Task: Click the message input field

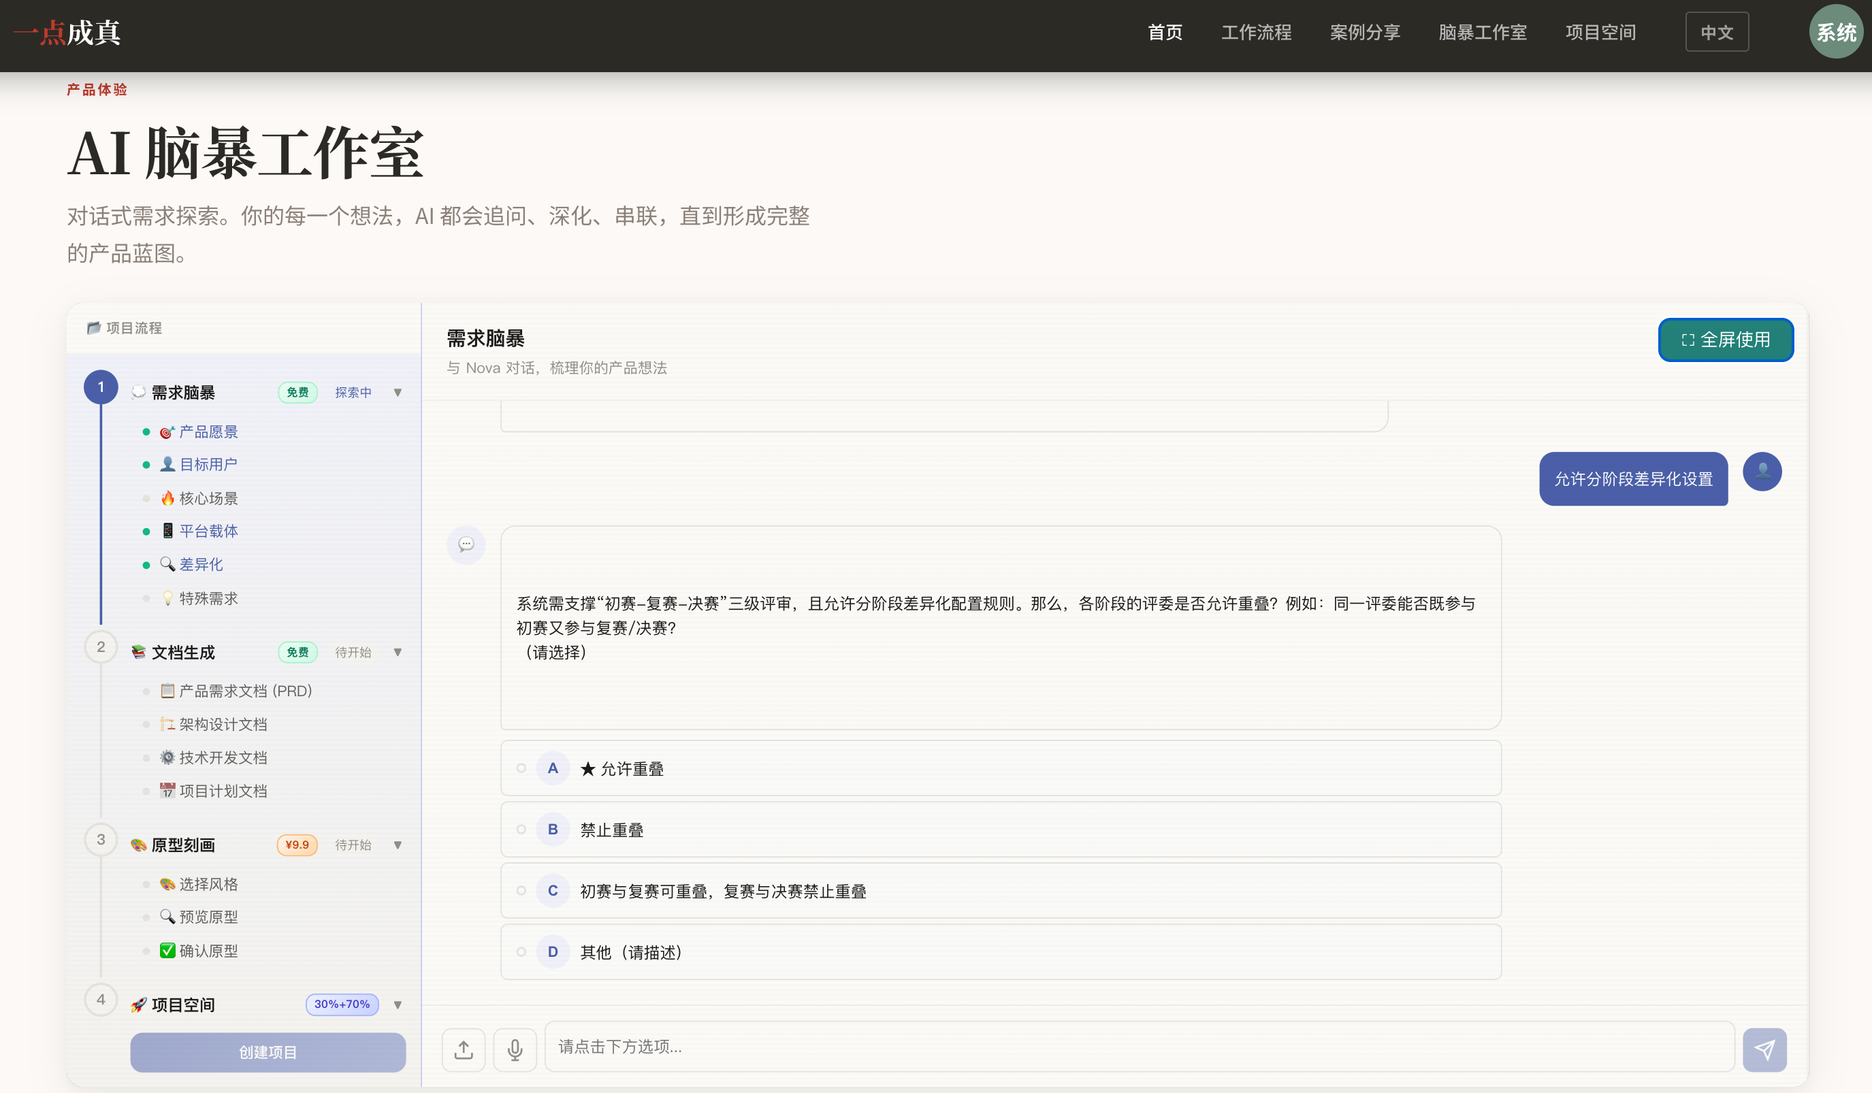Action: pos(1140,1046)
